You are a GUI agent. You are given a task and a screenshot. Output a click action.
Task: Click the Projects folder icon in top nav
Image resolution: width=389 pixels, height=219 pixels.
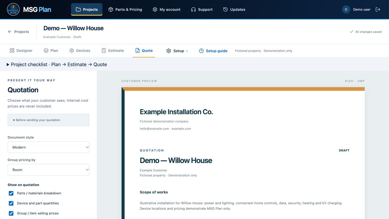[78, 9]
